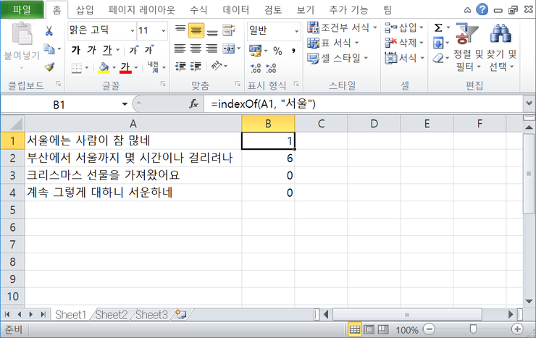Click the zoom slider handle

pos(472,329)
